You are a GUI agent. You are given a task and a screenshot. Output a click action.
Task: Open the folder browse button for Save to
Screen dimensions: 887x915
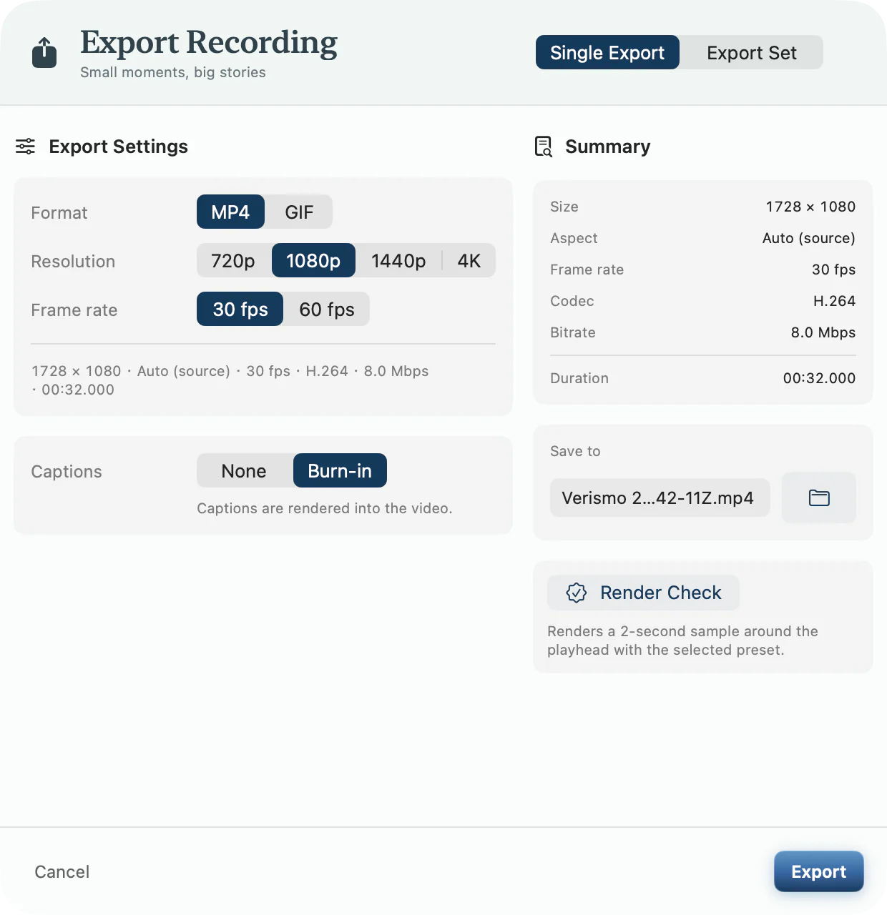pos(819,498)
